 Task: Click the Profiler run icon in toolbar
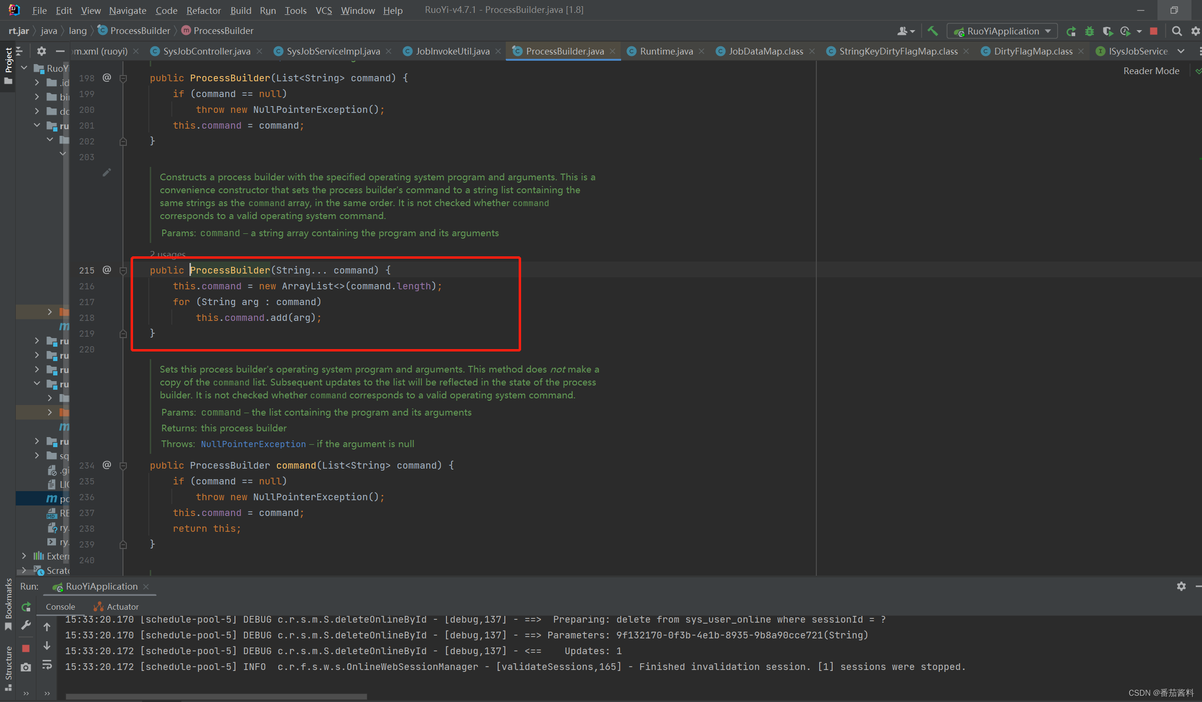(1125, 32)
